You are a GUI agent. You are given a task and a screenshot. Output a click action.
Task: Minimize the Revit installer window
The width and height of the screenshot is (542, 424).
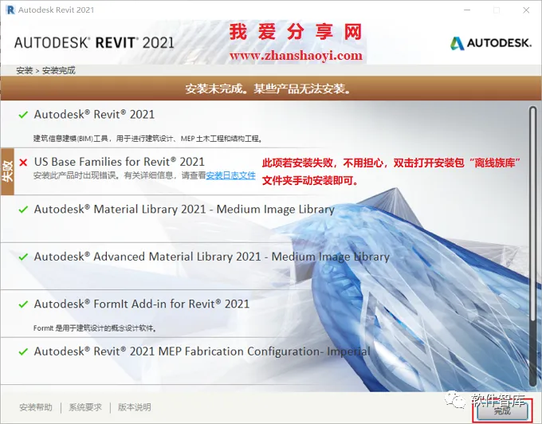point(467,10)
